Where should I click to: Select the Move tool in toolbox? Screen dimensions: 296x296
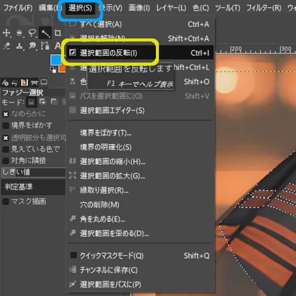click(6, 33)
